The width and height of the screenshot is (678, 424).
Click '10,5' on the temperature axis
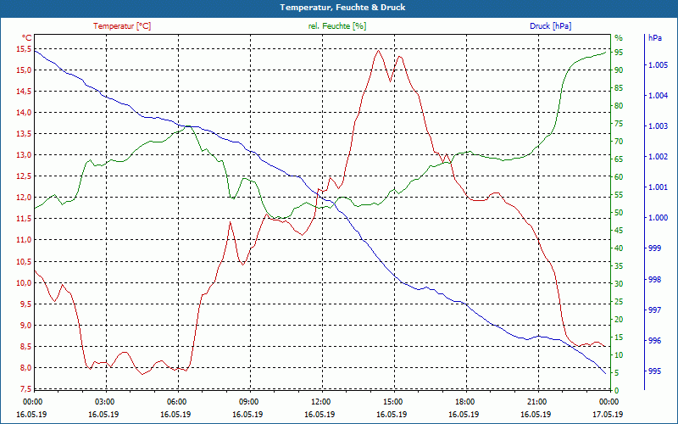(x=25, y=261)
